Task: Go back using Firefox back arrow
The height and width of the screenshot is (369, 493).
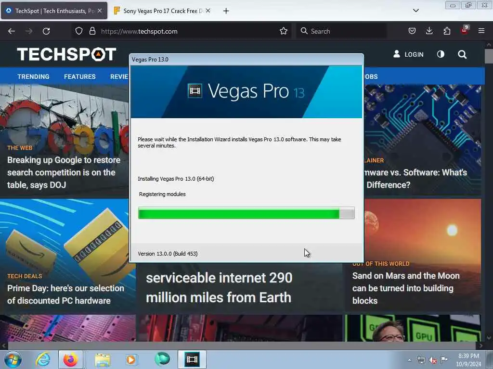Action: pyautogui.click(x=12, y=31)
